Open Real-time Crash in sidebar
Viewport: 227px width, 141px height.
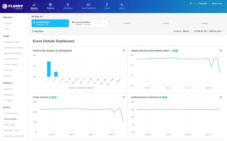point(7,29)
